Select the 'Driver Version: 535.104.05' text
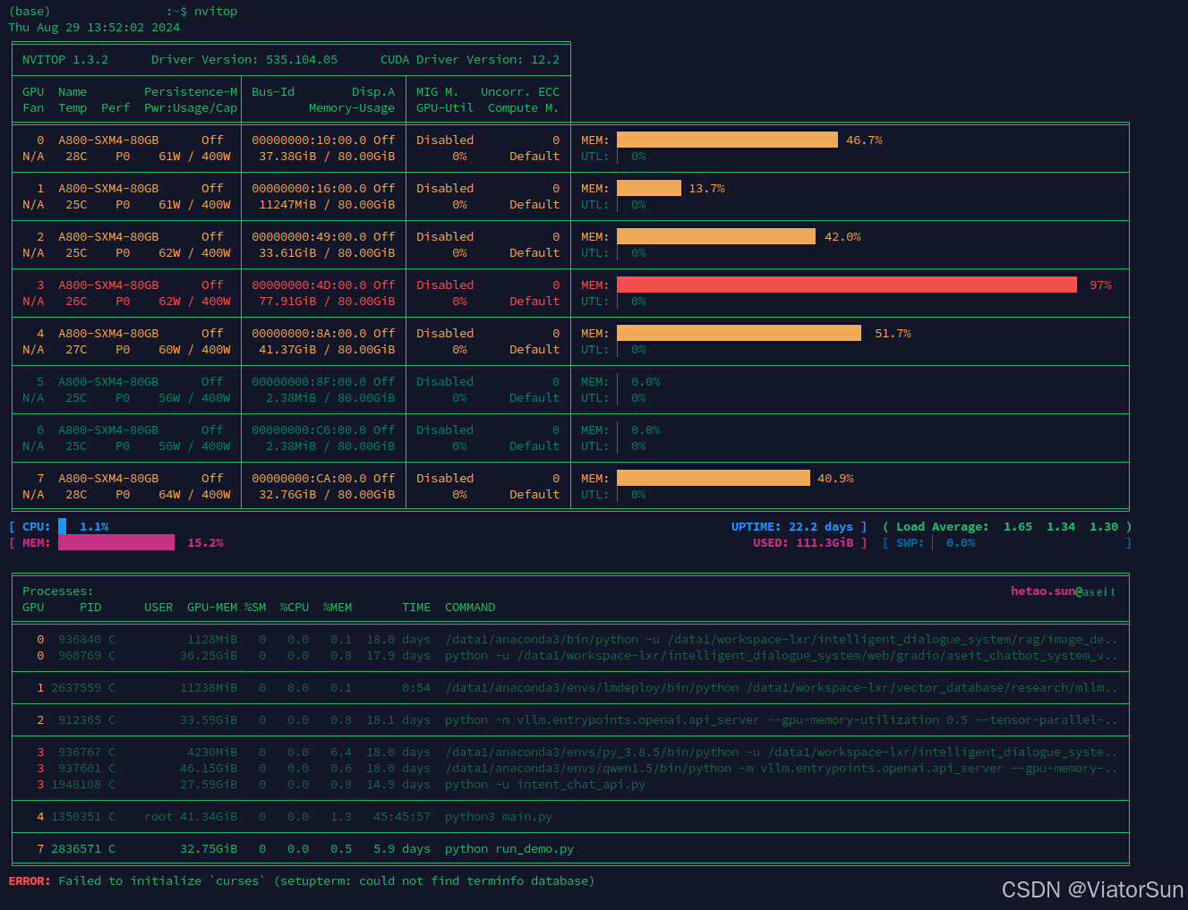 tap(244, 60)
